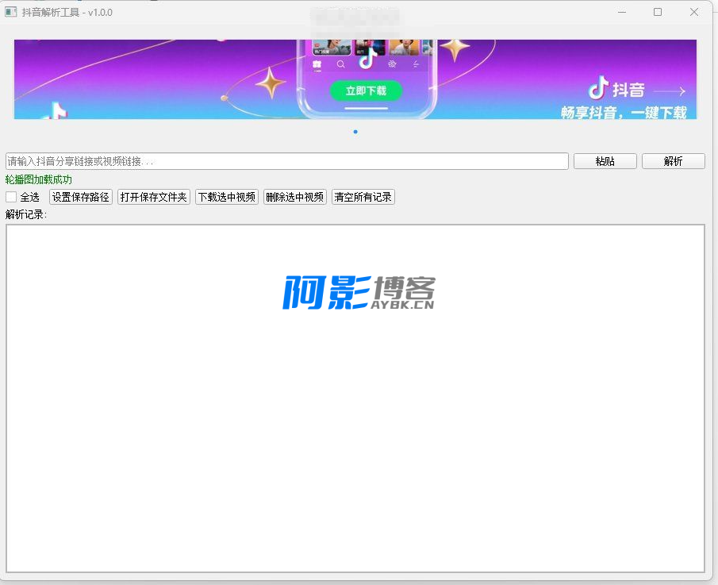Click the 阿影博客 watermark logo

click(359, 293)
